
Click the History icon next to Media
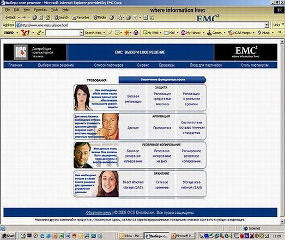(x=112, y=17)
